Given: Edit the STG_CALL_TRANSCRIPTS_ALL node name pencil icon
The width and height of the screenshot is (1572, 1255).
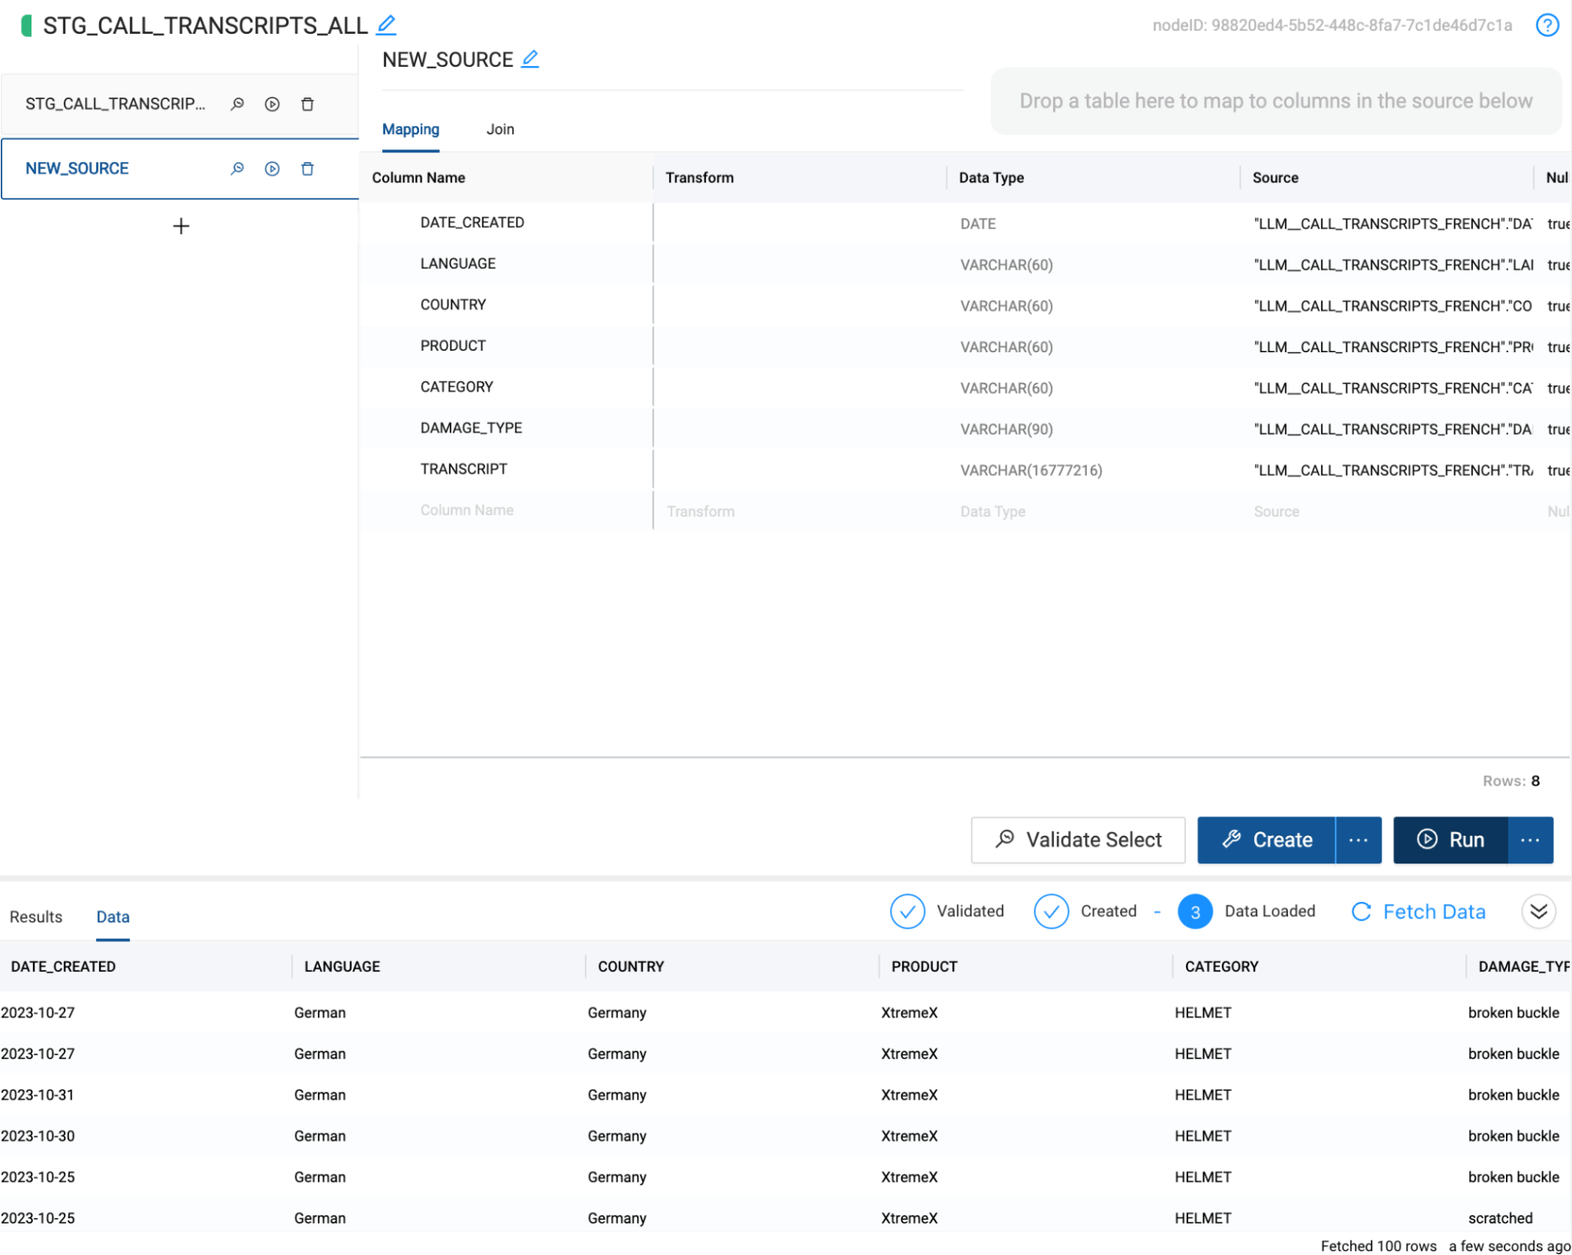Looking at the screenshot, I should [x=386, y=25].
